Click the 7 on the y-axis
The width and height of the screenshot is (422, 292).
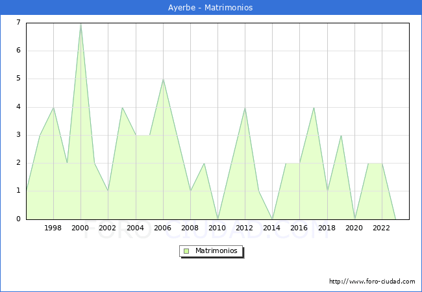pos(18,23)
